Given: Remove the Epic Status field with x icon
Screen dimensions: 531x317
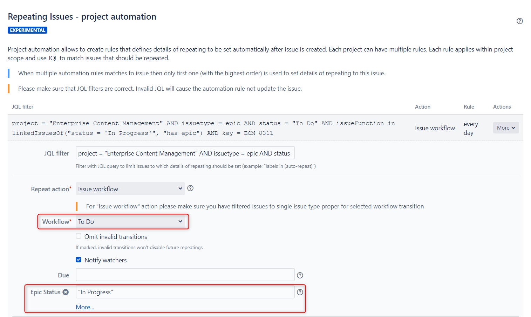Looking at the screenshot, I should (x=66, y=292).
